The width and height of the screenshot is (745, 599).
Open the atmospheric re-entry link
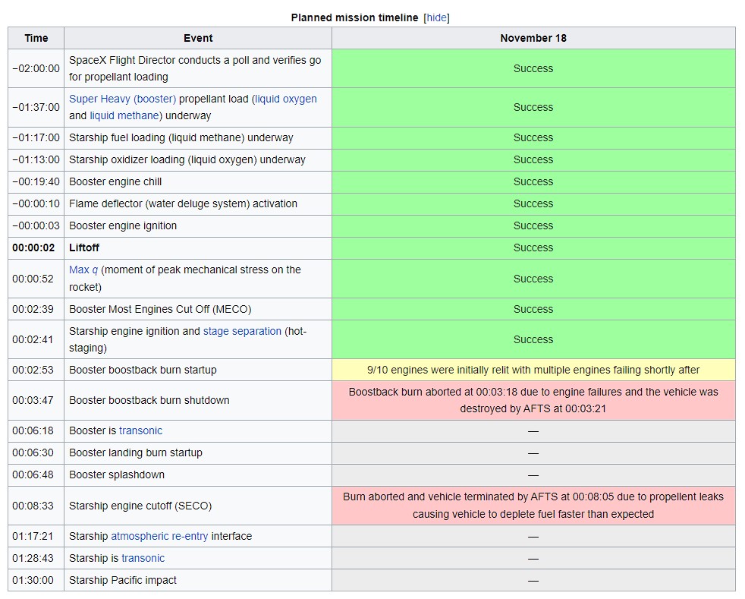click(x=159, y=536)
